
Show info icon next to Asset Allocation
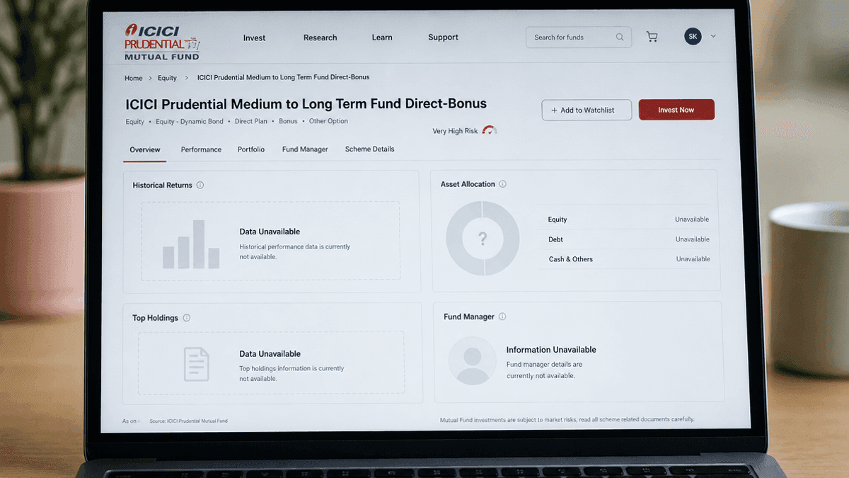coord(502,184)
